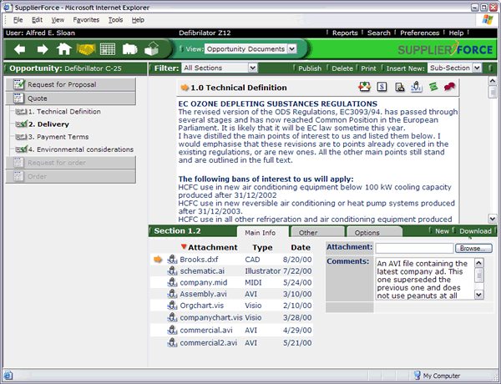Click attachment icon beside commercial.avi
This screenshot has width=501, height=384.
[172, 330]
